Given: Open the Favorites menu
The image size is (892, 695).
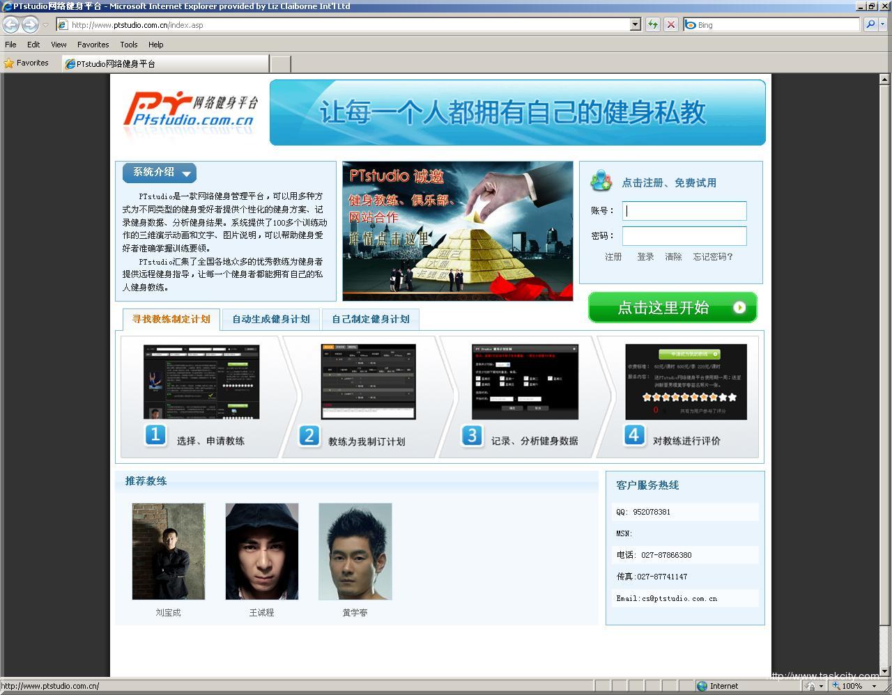Looking at the screenshot, I should coord(93,45).
